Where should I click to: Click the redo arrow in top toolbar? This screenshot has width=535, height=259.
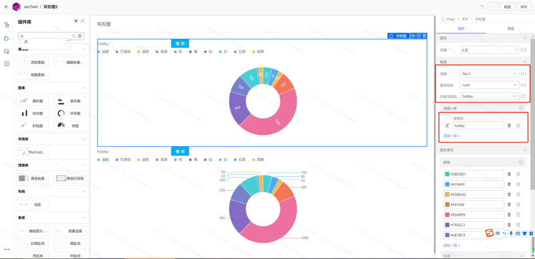[x=493, y=7]
